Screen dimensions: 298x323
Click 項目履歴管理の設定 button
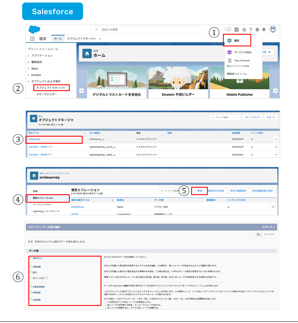[x=263, y=191]
